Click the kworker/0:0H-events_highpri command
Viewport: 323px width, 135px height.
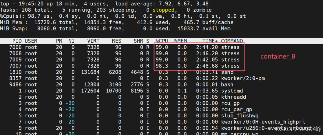coord(263,122)
